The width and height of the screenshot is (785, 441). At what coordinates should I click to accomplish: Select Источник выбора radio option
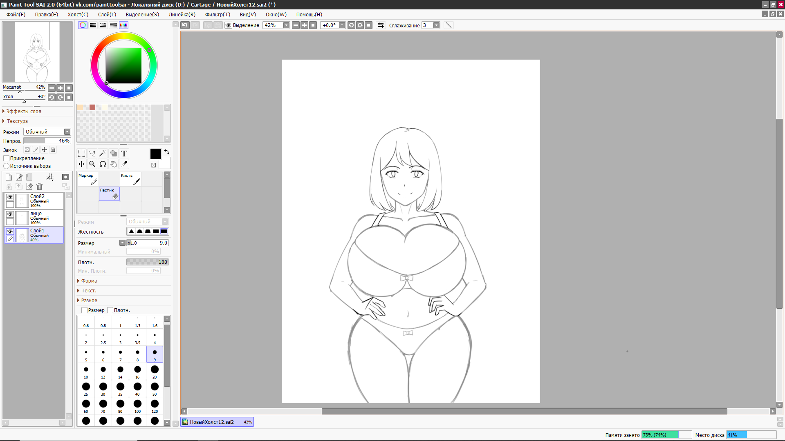coord(7,166)
